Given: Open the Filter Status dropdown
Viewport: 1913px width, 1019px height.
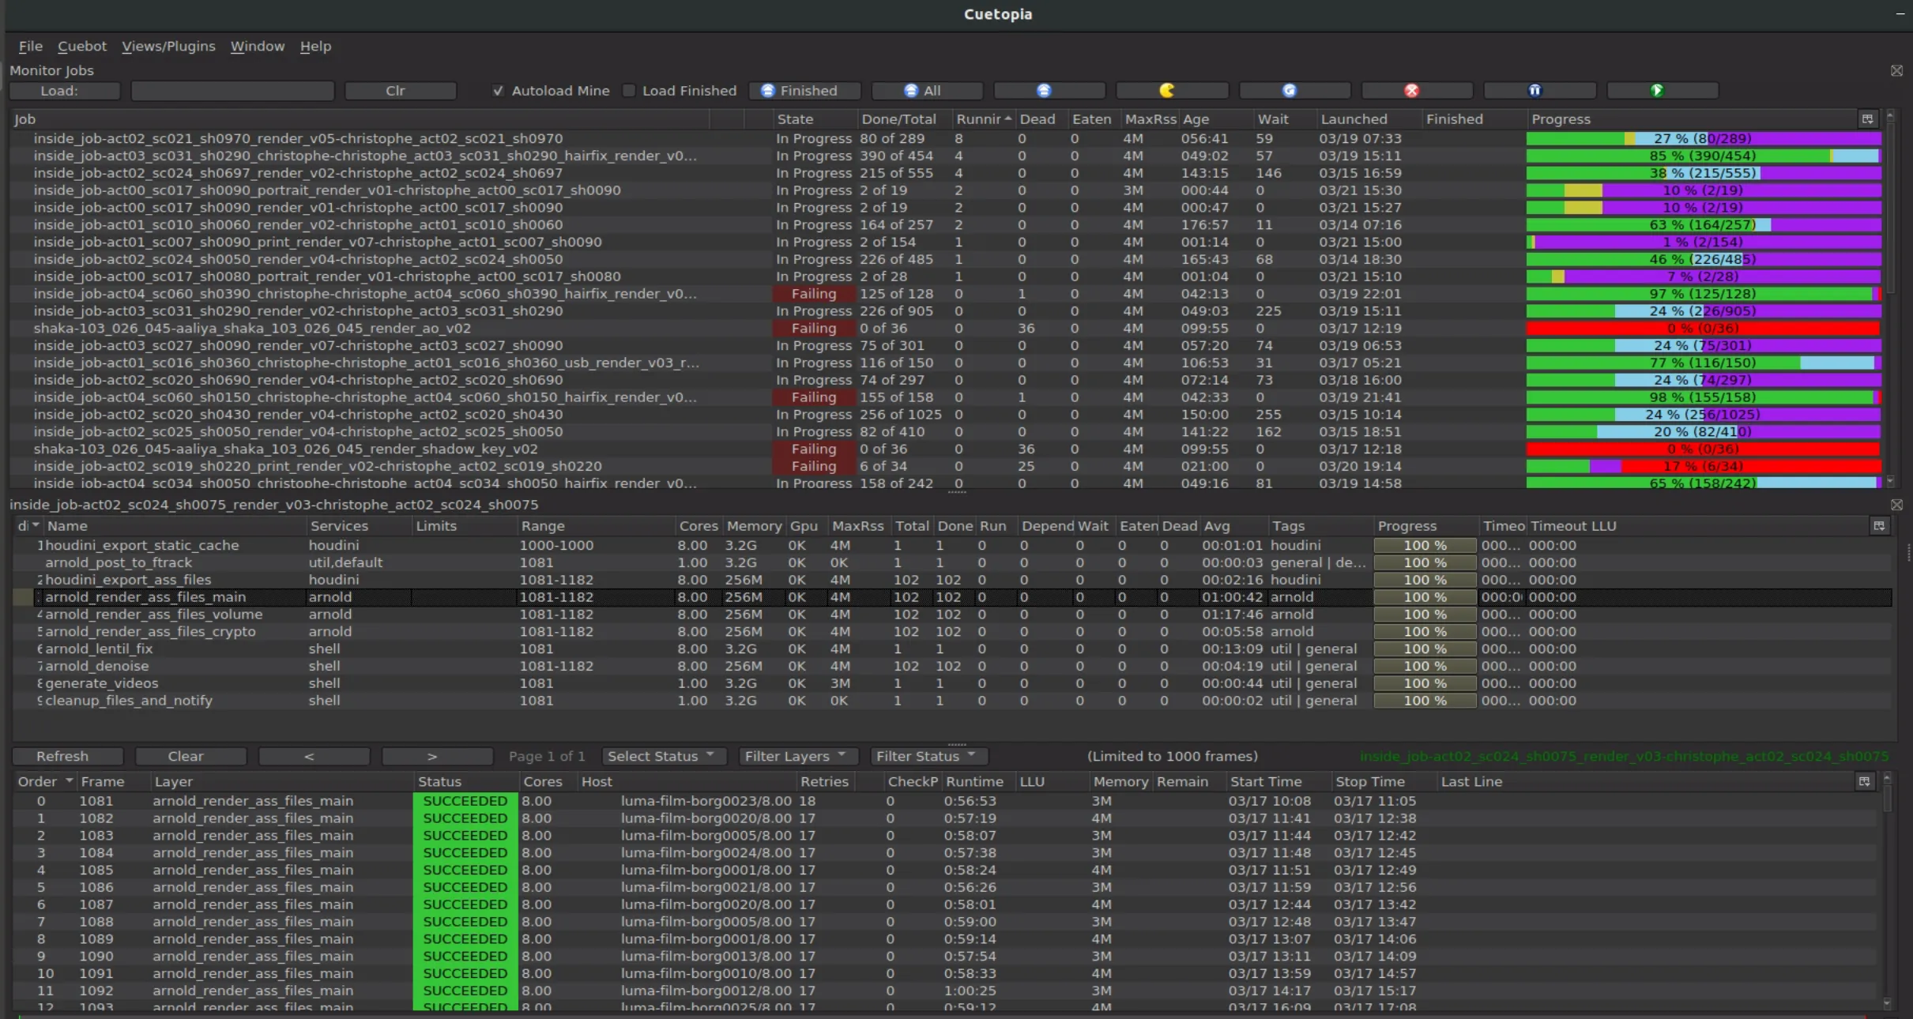Looking at the screenshot, I should coord(926,756).
